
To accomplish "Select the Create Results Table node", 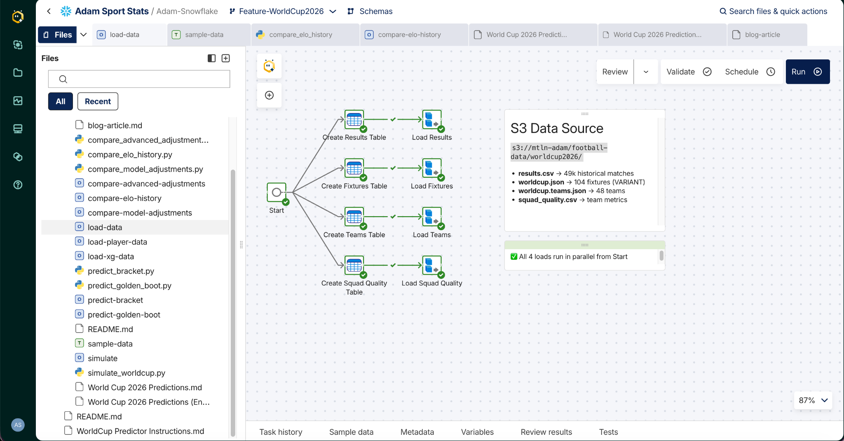I will (354, 120).
